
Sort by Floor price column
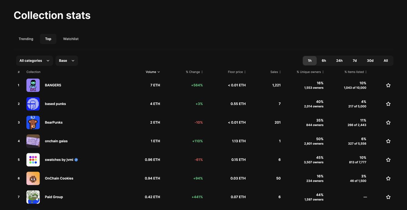tap(237, 72)
